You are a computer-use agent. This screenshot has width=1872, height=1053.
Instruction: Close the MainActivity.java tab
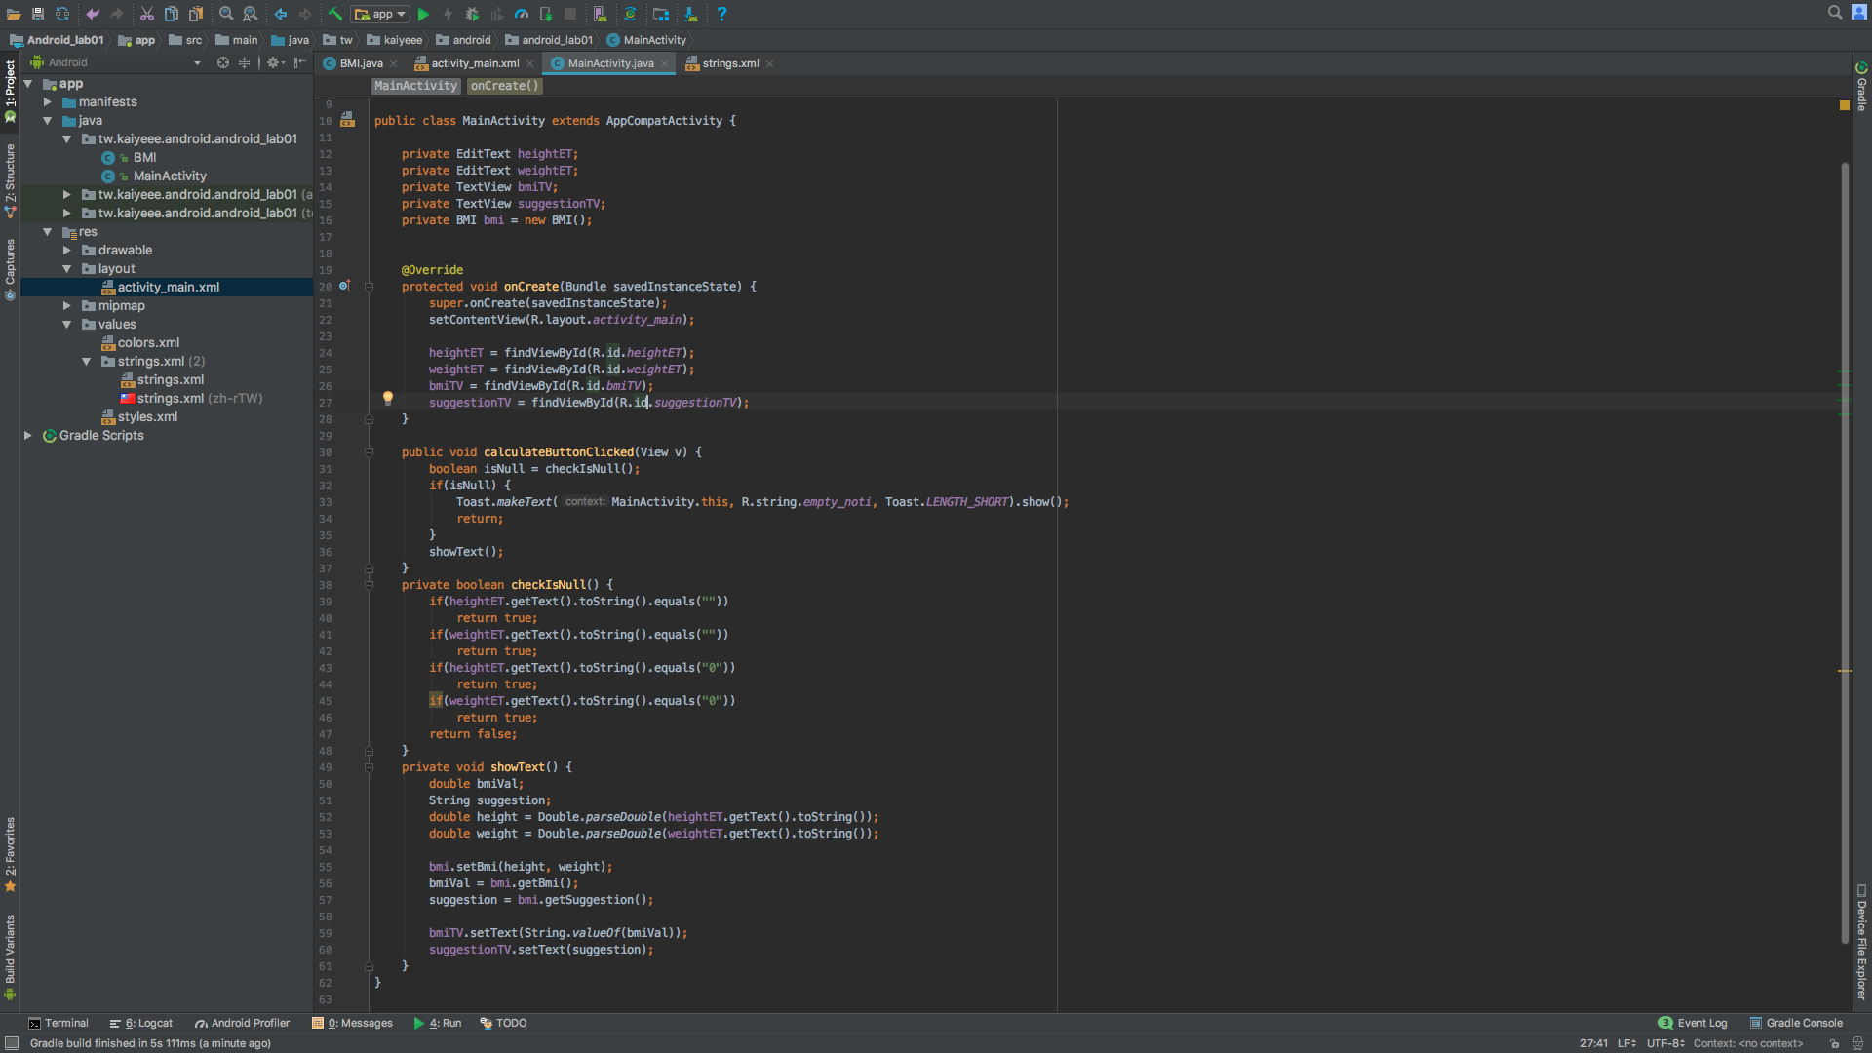[x=665, y=63]
